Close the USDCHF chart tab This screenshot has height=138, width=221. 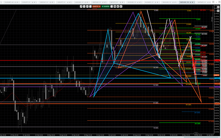[x=54, y=2]
